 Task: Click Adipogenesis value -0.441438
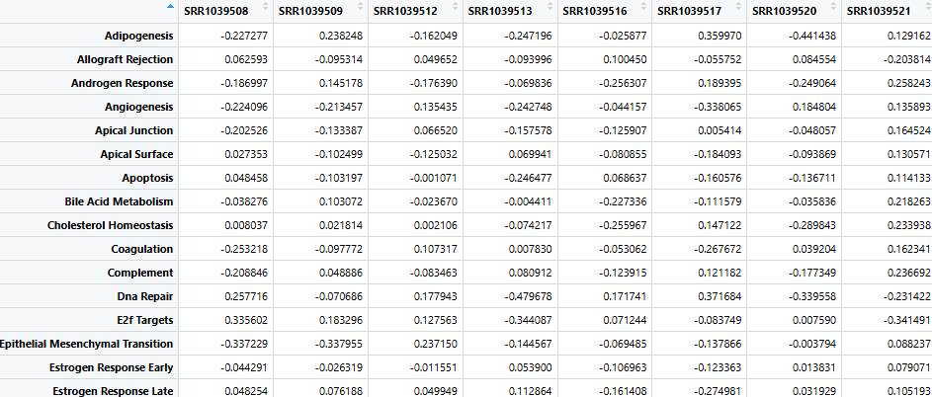(812, 36)
